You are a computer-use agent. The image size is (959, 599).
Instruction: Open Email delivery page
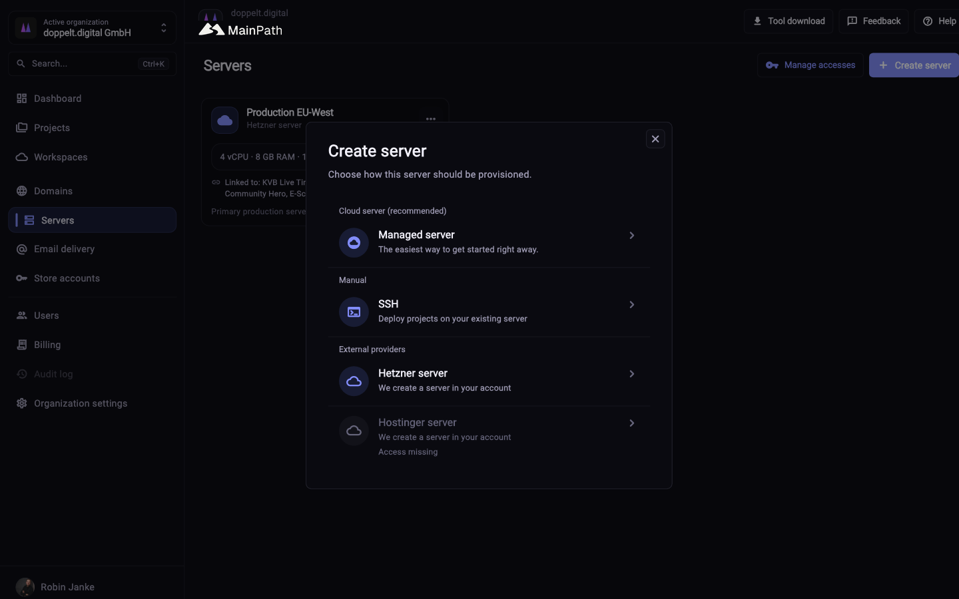coord(92,249)
